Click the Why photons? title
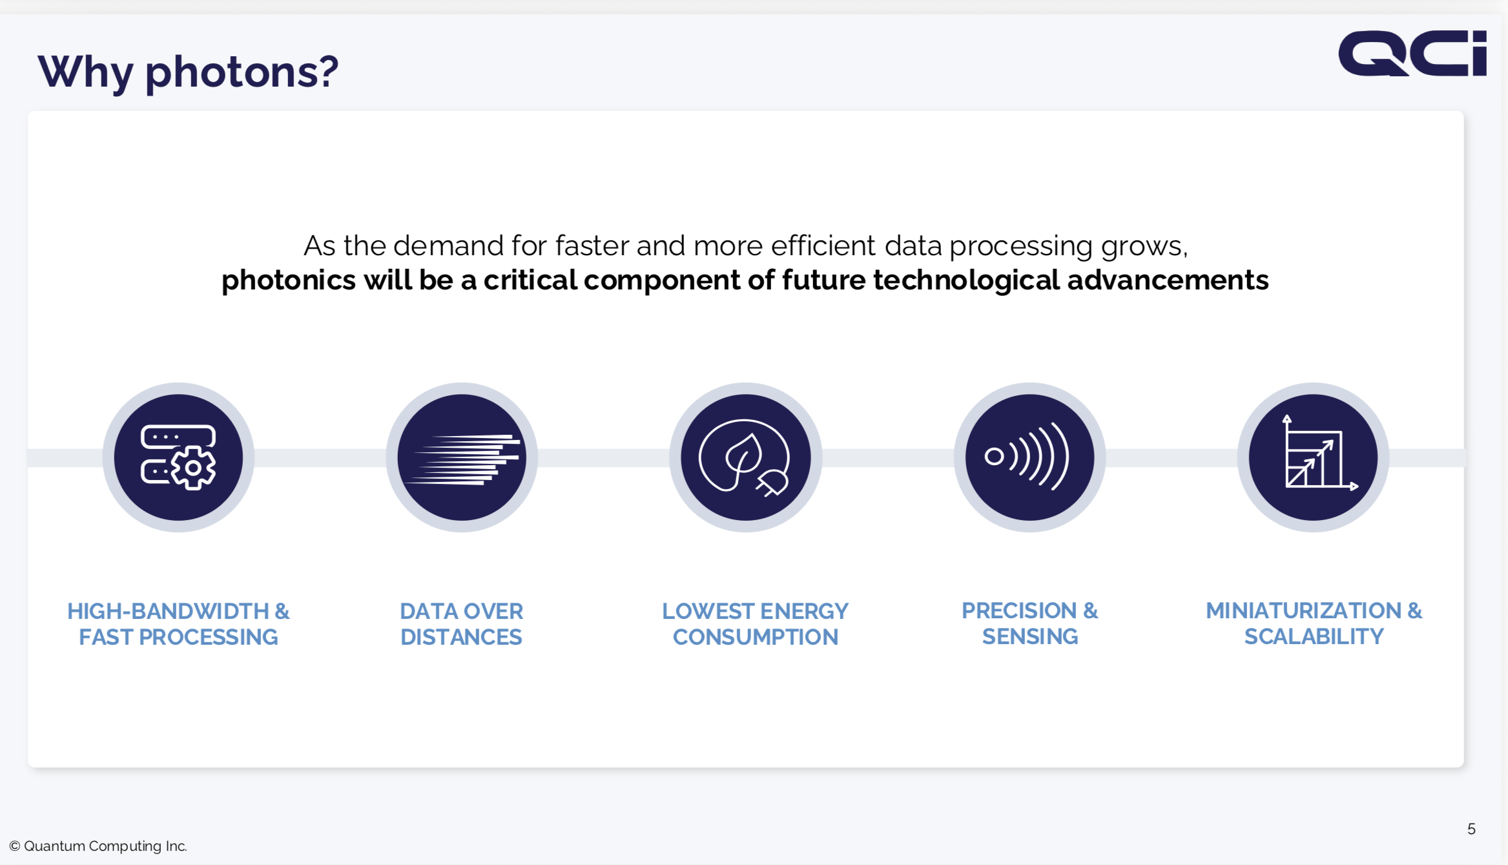The image size is (1508, 865). coord(188,72)
